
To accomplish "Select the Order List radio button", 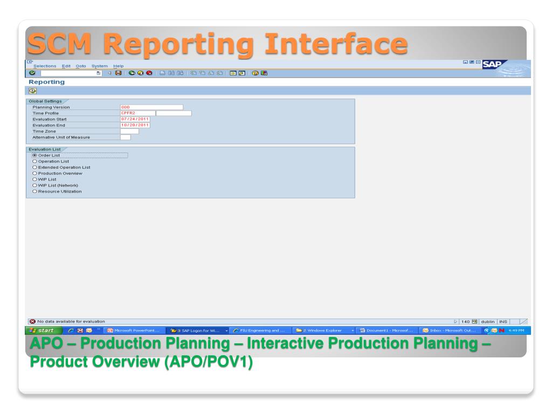I will pyautogui.click(x=34, y=155).
